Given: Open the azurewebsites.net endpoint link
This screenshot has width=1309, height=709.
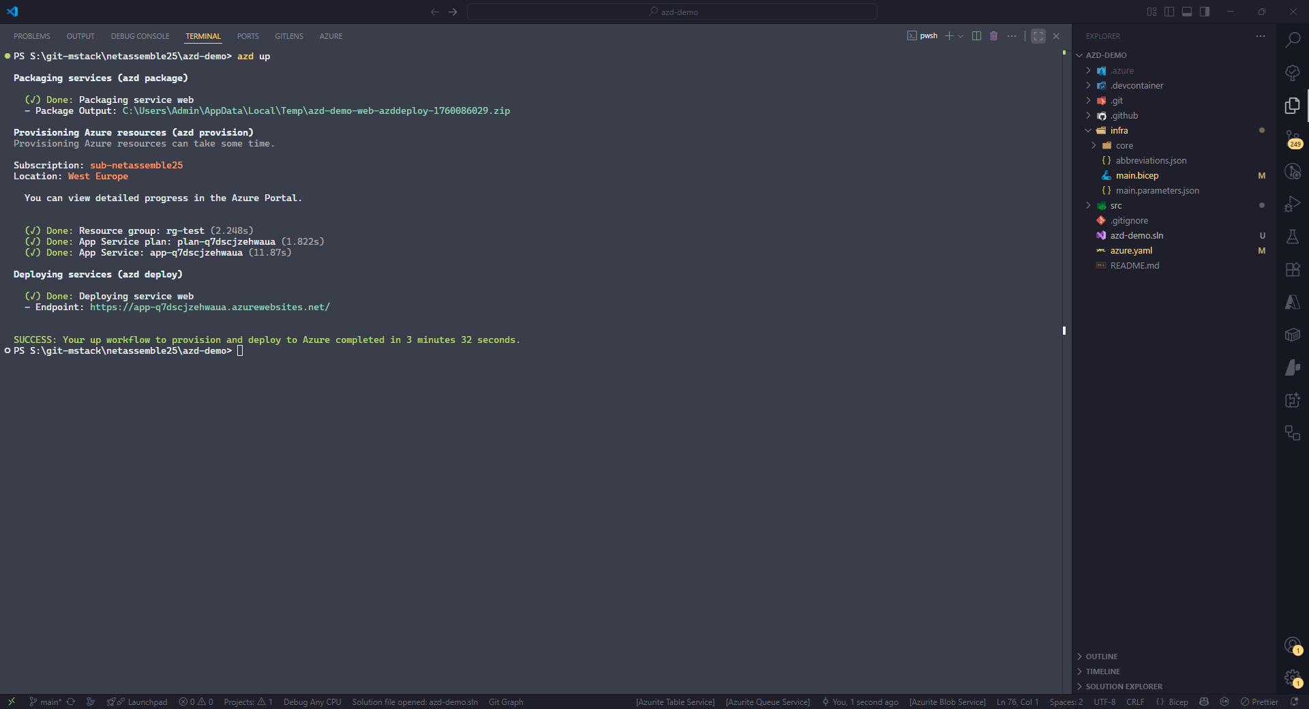Looking at the screenshot, I should point(209,307).
